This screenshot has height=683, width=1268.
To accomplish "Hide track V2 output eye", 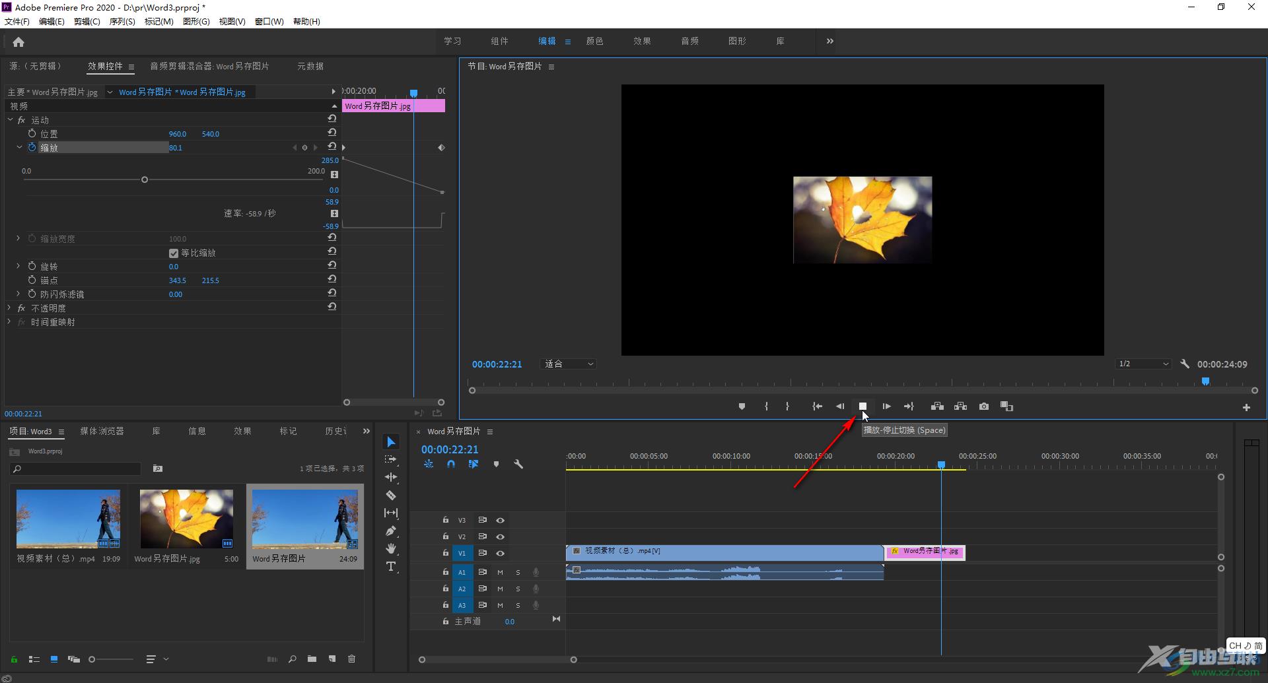I will [x=501, y=537].
